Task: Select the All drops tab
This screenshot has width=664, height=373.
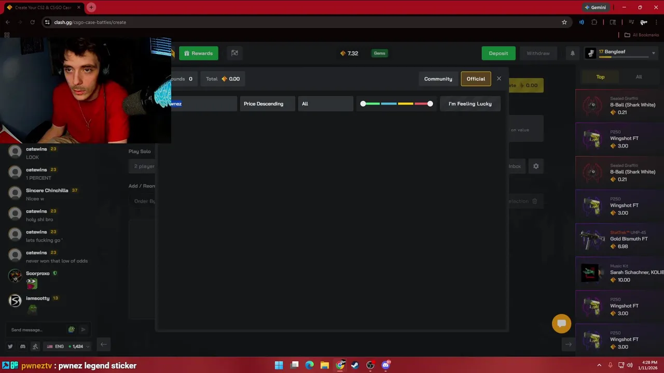Action: point(639,77)
